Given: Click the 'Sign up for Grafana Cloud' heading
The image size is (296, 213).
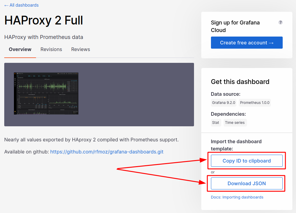Looking at the screenshot, I should [235, 26].
